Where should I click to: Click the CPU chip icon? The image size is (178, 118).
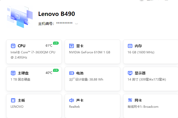13,46
